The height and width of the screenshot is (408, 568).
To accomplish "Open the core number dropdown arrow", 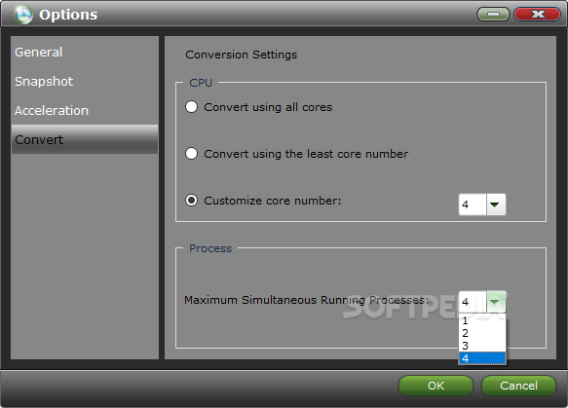I will pyautogui.click(x=496, y=204).
